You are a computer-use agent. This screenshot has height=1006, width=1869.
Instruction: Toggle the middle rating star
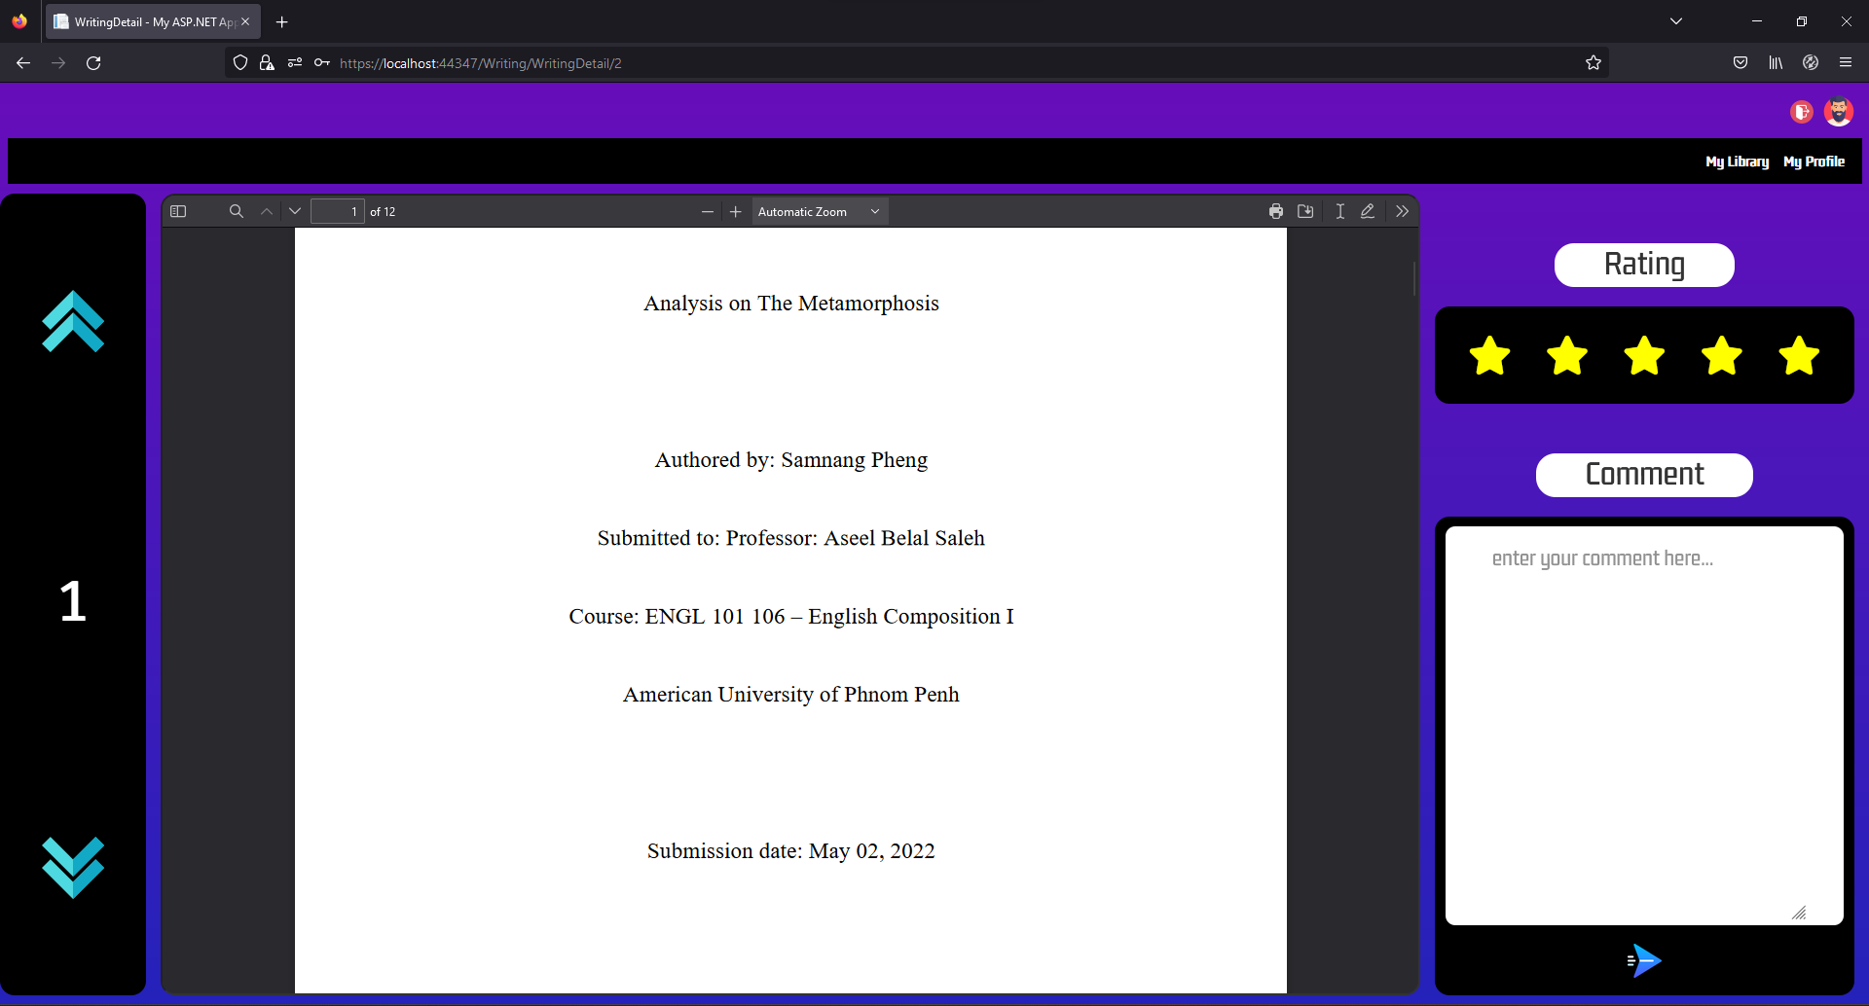click(x=1643, y=356)
